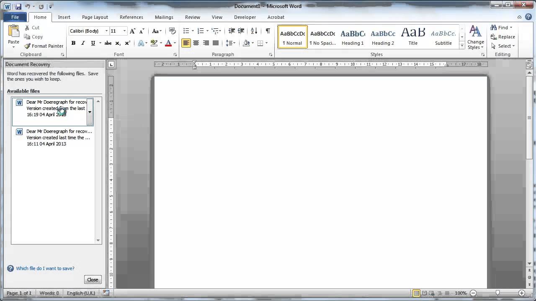Click the Subscript icon
This screenshot has width=536, height=301.
(118, 43)
